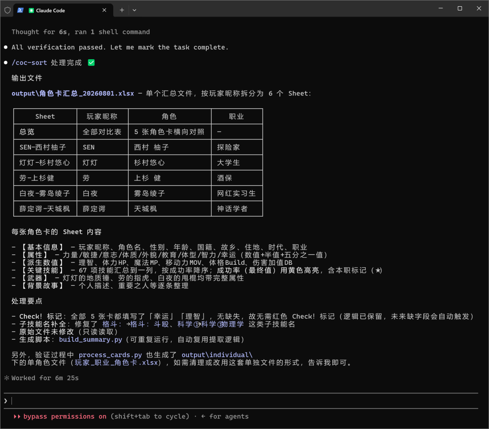Click build_summary.py script name
Viewport: 489px width, 429px height.
(x=90, y=340)
